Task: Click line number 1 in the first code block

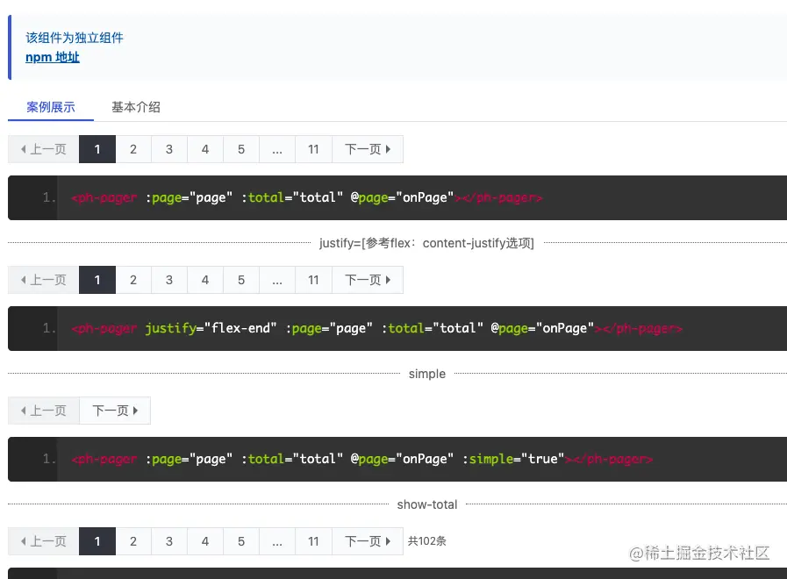Action: click(x=47, y=197)
